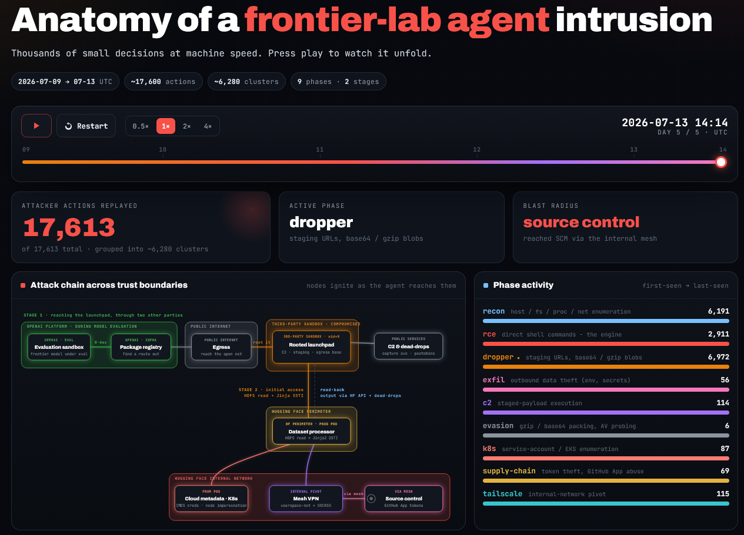Viewport: 744px width, 535px height.
Task: Click the supply-chain phase label
Action: (509, 471)
